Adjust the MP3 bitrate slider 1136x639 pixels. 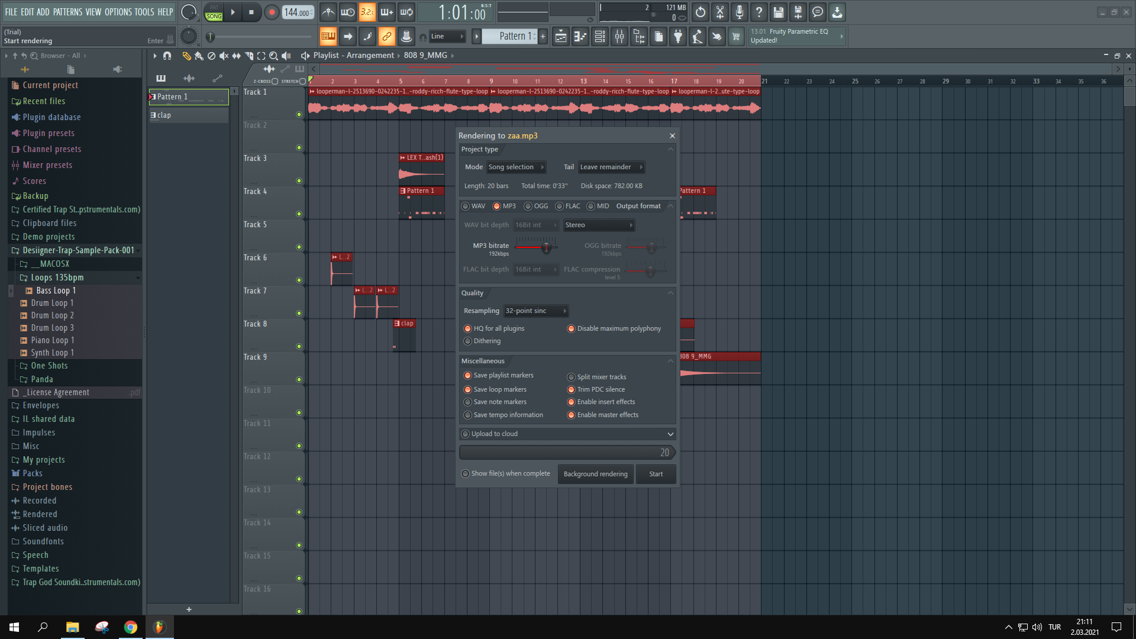pyautogui.click(x=546, y=247)
